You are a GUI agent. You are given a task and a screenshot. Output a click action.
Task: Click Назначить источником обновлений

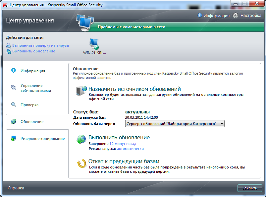pos(134,89)
